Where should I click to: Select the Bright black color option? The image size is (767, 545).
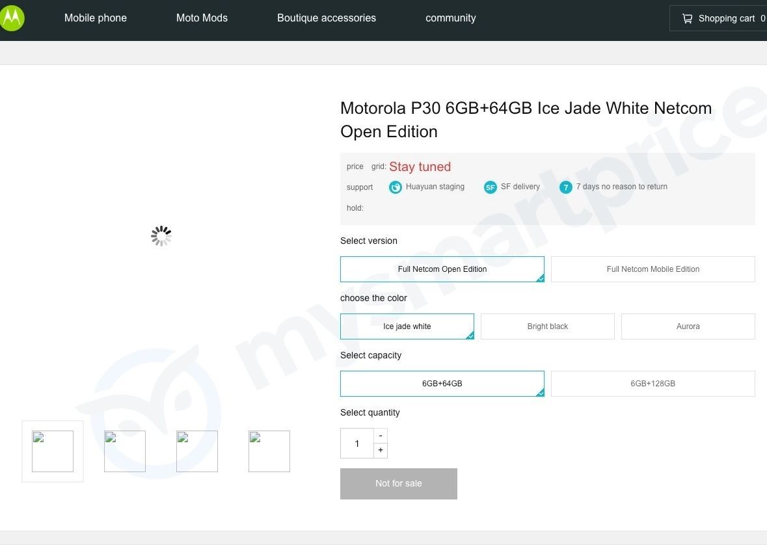[547, 326]
